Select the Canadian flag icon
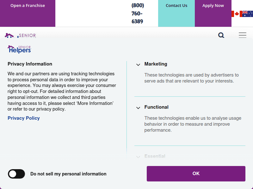Image resolution: width=253 pixels, height=189 pixels. (x=236, y=14)
